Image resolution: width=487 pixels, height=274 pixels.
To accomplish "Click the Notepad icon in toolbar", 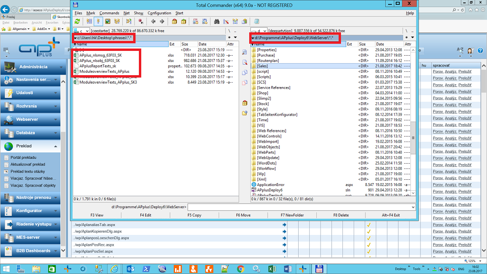I will pos(256,21).
